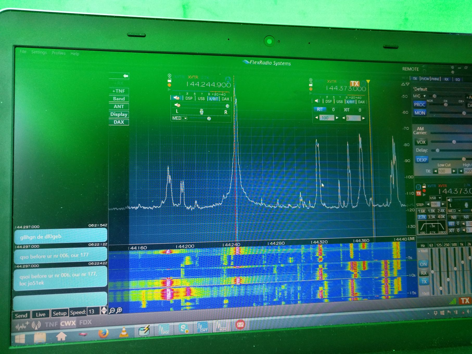Open the Settings menu

coord(39,52)
